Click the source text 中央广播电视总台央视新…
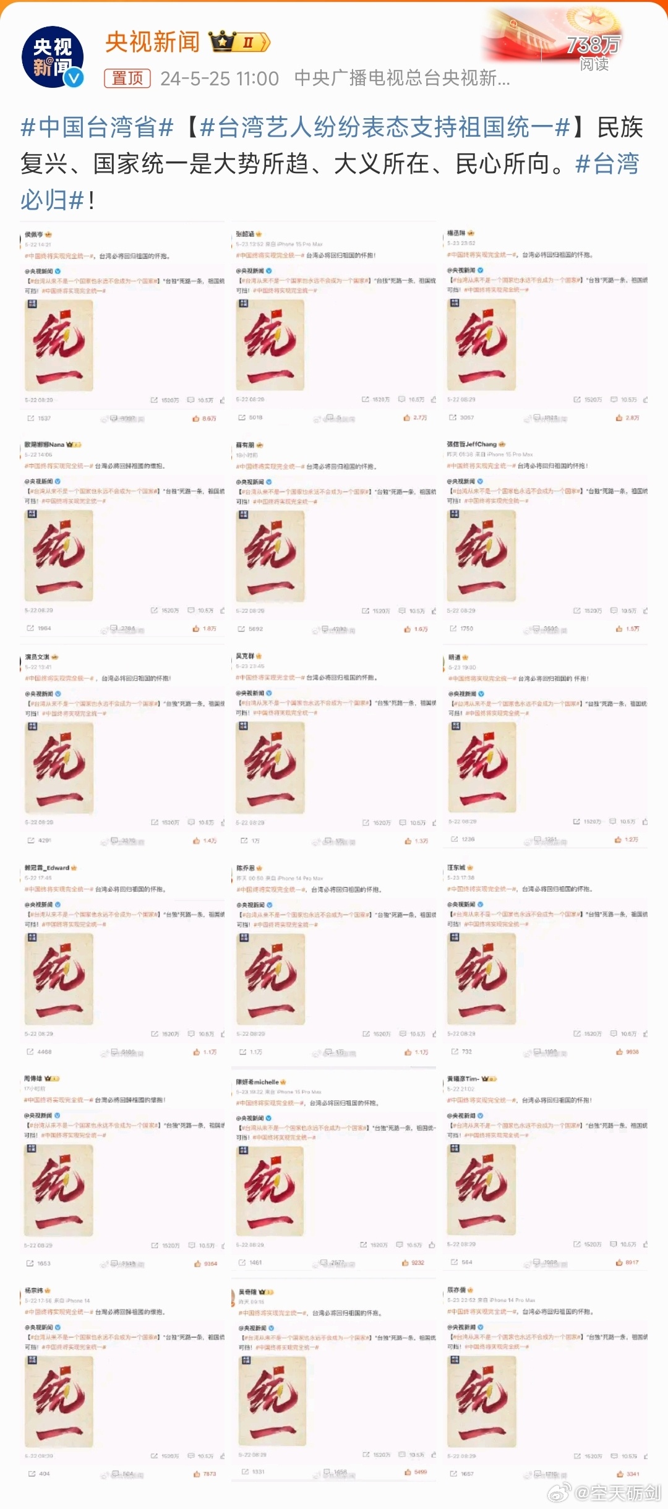This screenshot has height=1509, width=668. coord(402,79)
